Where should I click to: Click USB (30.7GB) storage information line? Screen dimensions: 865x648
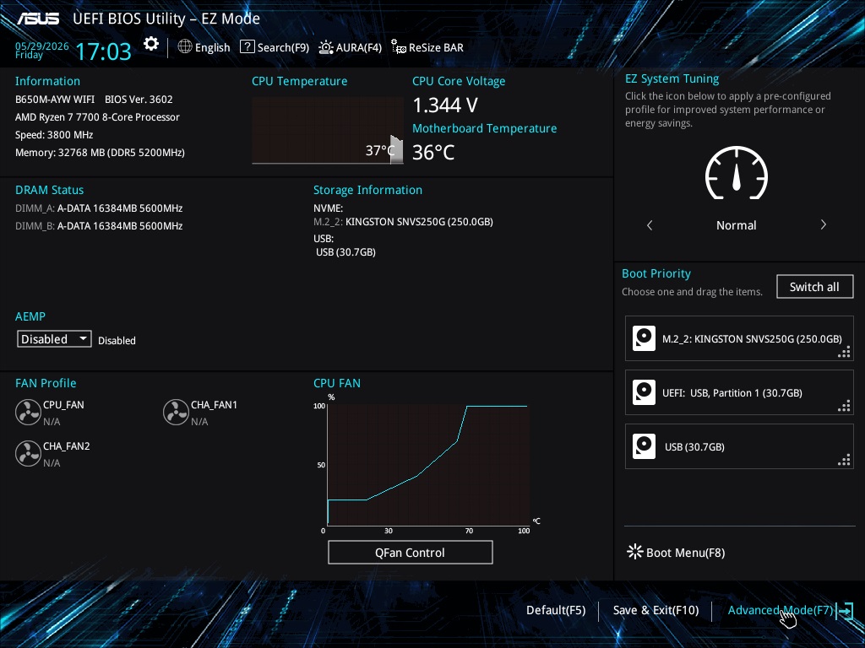(x=345, y=251)
